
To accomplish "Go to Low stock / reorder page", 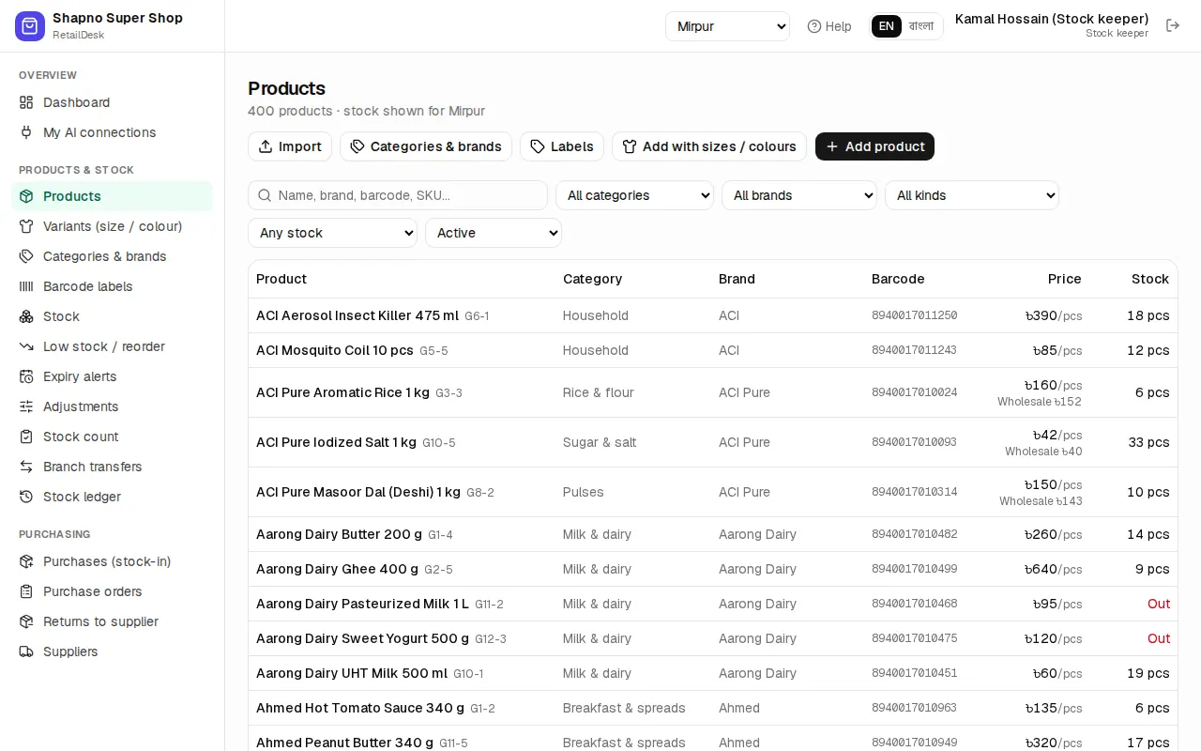I will (112, 346).
